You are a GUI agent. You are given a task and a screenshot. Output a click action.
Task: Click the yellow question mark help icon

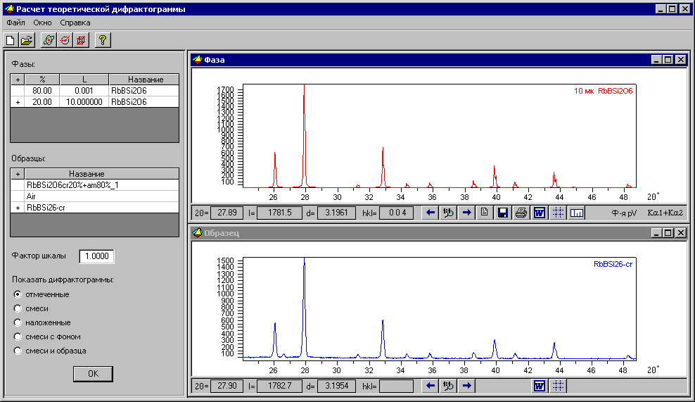pyautogui.click(x=102, y=40)
